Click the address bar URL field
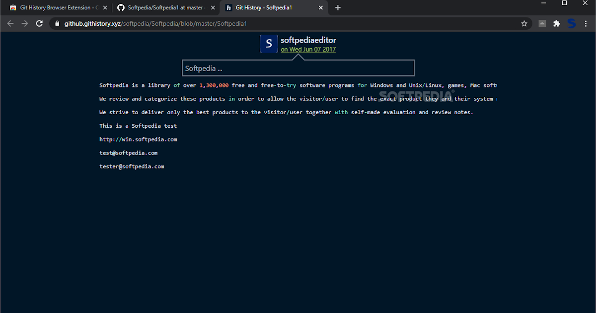The height and width of the screenshot is (313, 596). [x=291, y=23]
